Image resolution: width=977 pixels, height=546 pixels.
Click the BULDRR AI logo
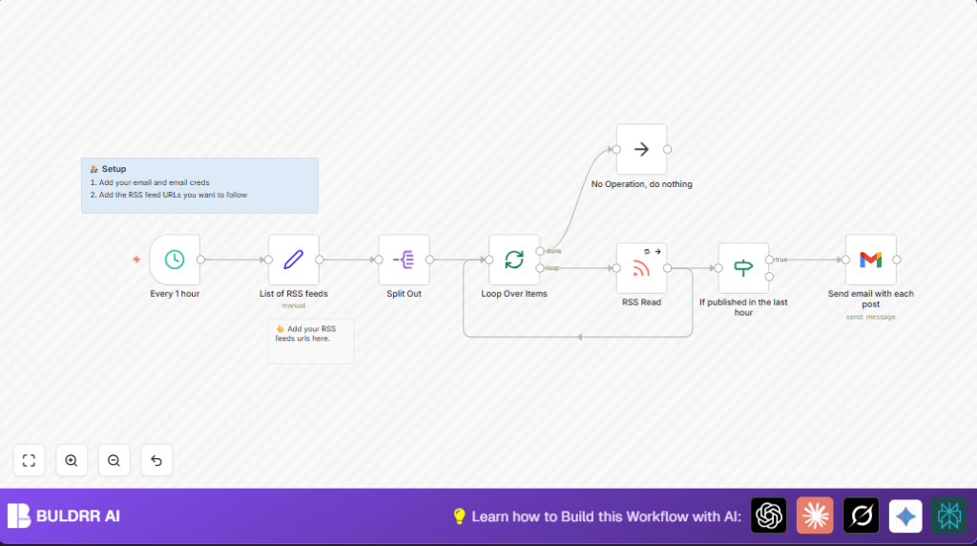tap(64, 515)
